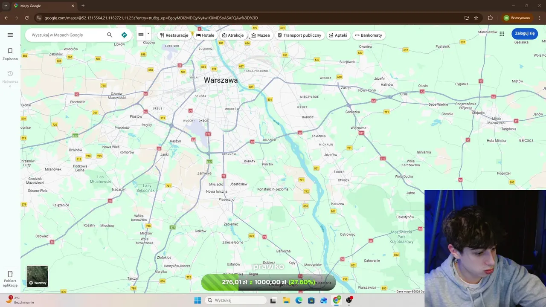Viewport: 546px width, 307px height.
Task: Open File Explorer from the taskbar
Action: [286, 300]
